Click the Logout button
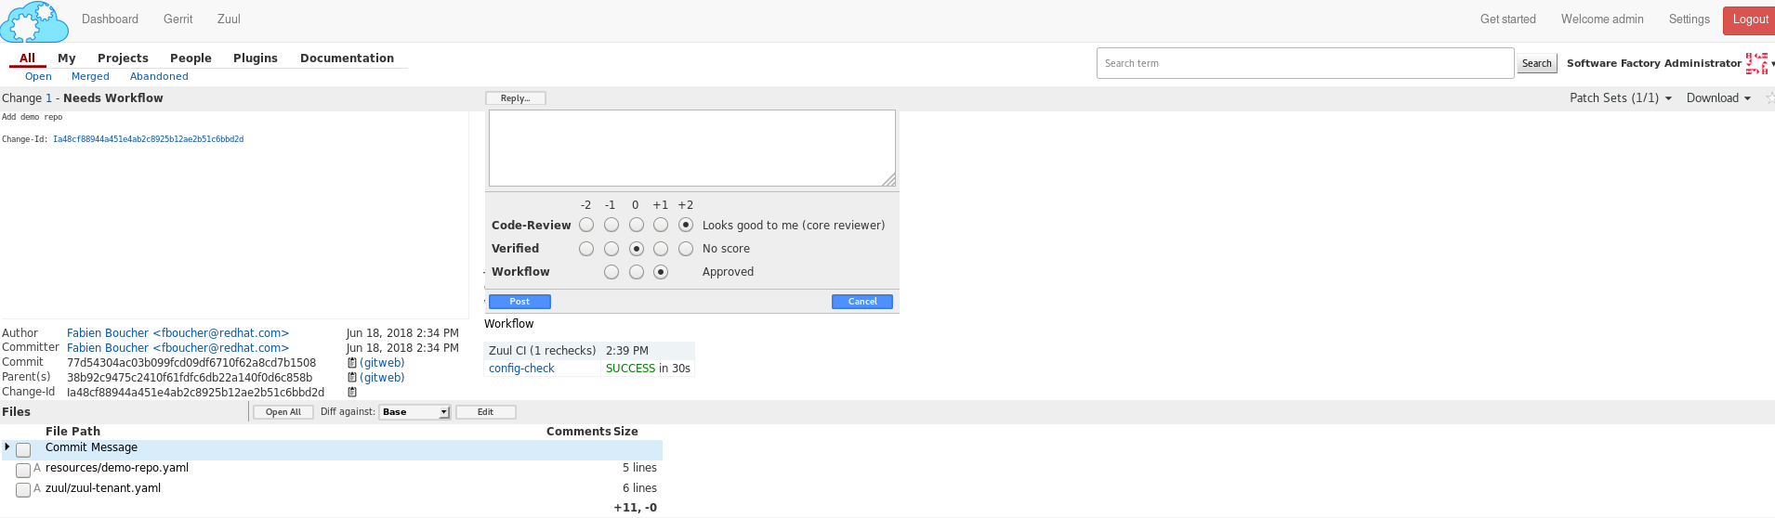Screen dimensions: 1775x518 click(x=1749, y=19)
